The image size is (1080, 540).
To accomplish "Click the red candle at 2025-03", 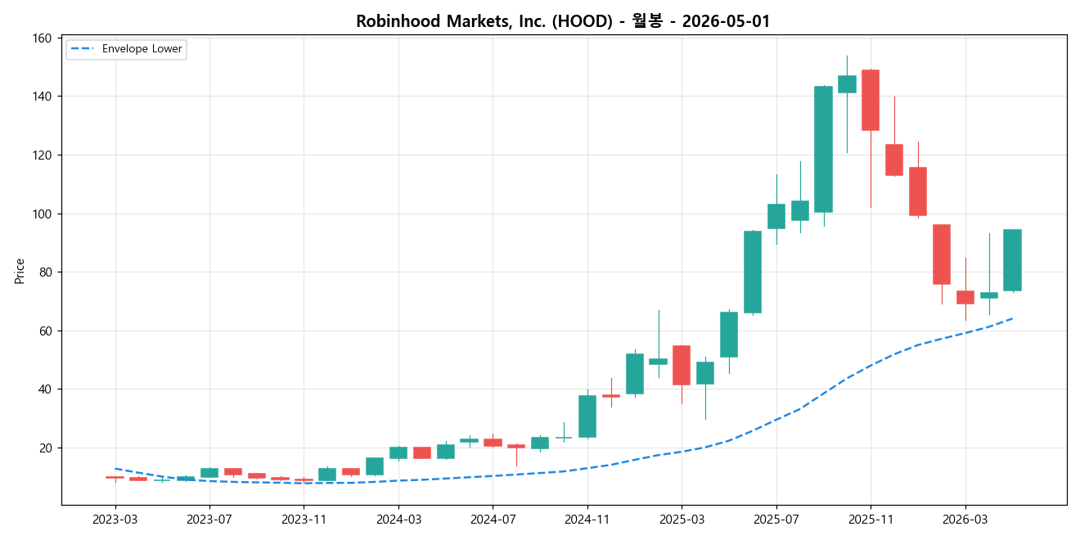I will click(682, 365).
